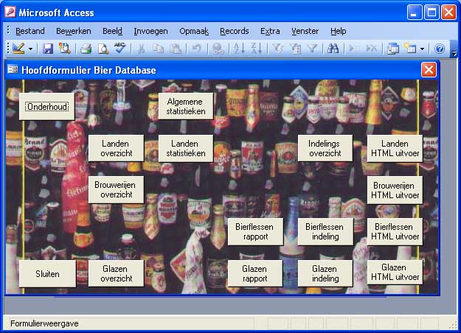Viewport: 461px width, 333px height.
Task: Open the form control-menu icon in titlebar
Action: click(13, 69)
